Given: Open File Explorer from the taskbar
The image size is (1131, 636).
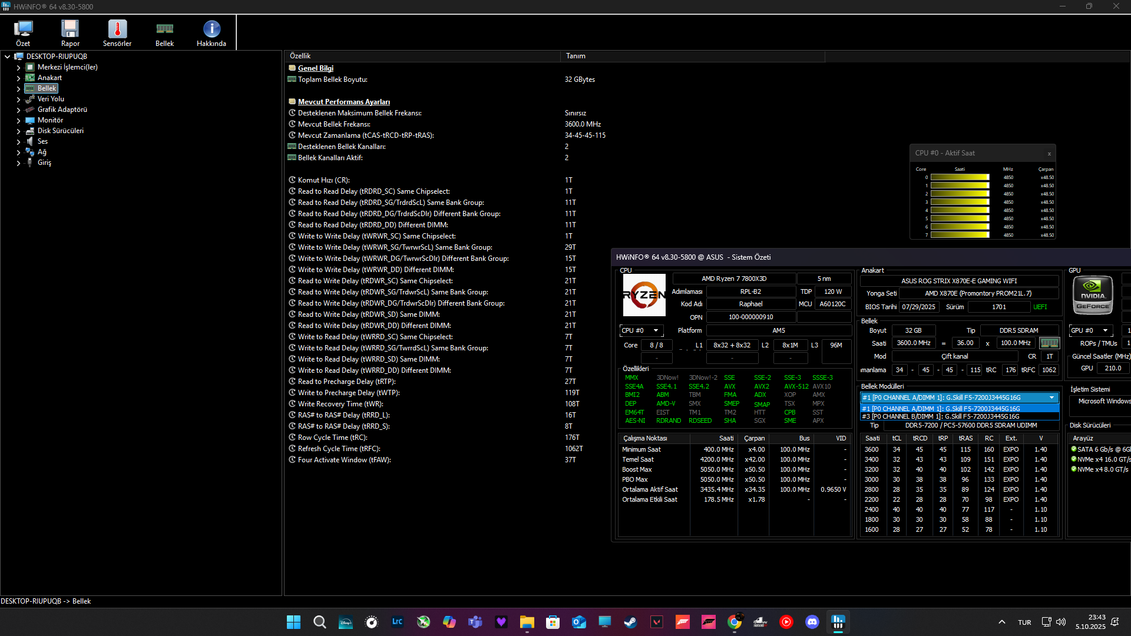Looking at the screenshot, I should point(527,622).
